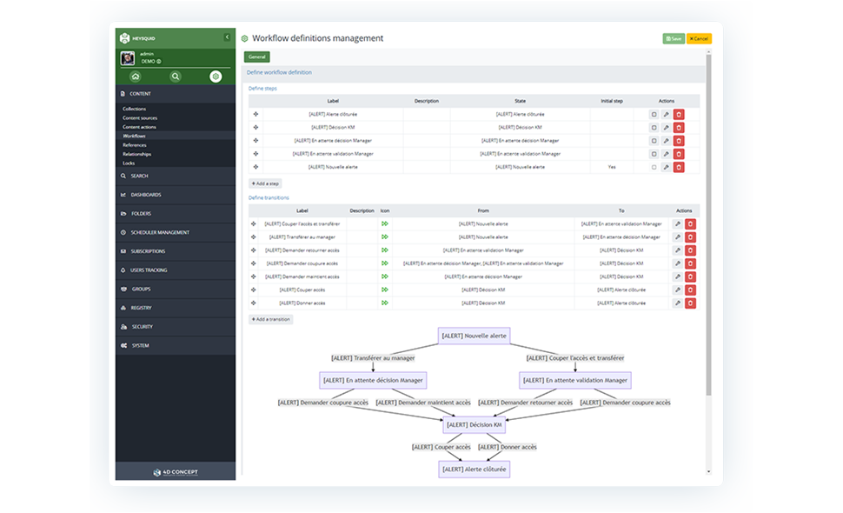Image resolution: width=843 pixels, height=513 pixels.
Task: Grab the move handle of Alerte clôturée step
Action: click(256, 114)
